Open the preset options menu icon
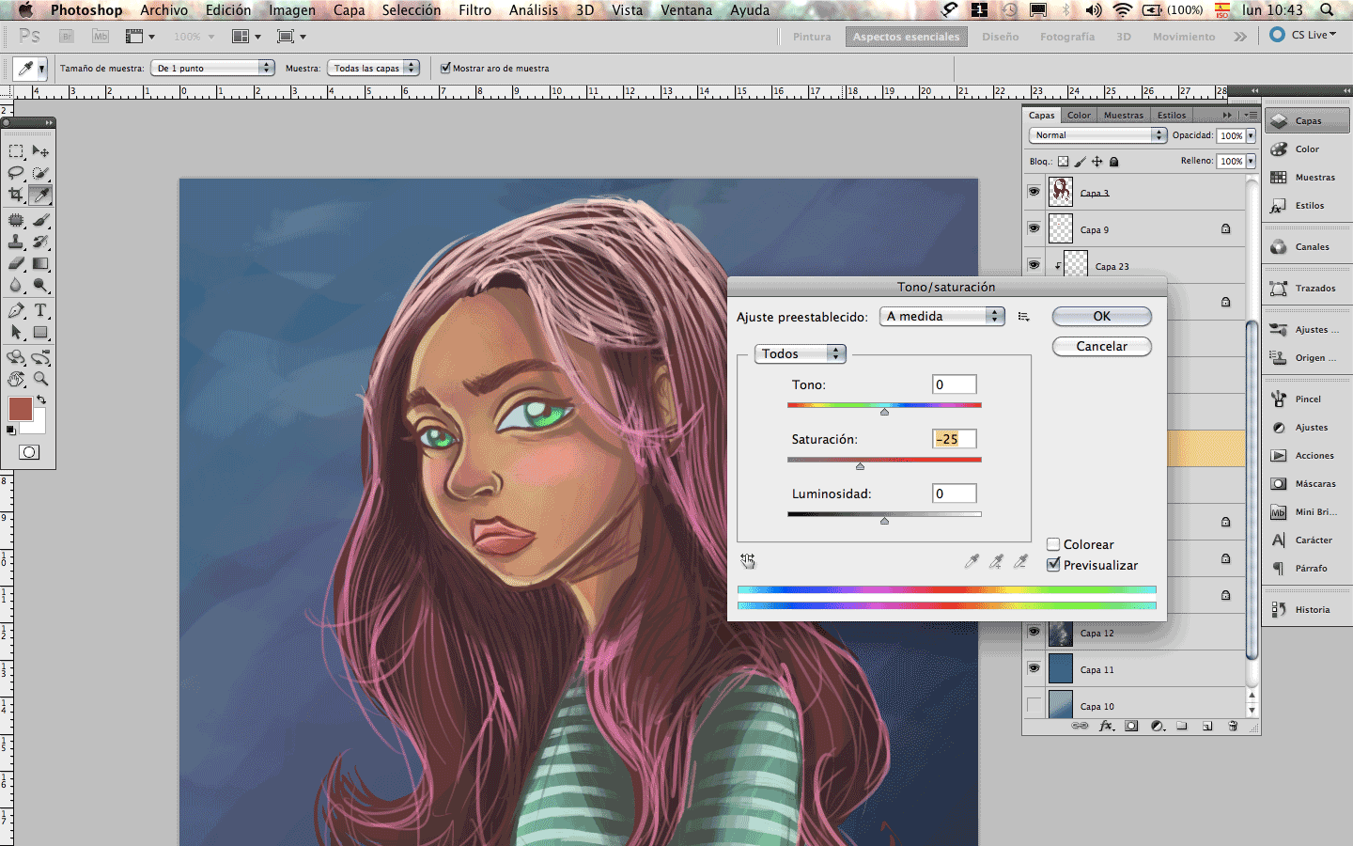1353x846 pixels. tap(1023, 317)
